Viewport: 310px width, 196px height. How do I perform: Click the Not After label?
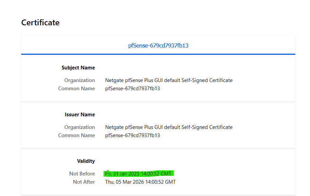point(84,182)
